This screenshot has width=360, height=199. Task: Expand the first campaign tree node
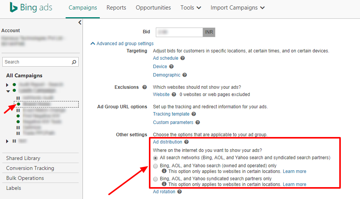pyautogui.click(x=7, y=85)
